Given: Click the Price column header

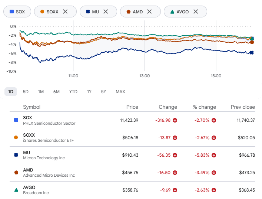Looking at the screenshot, I should pyautogui.click(x=132, y=107).
